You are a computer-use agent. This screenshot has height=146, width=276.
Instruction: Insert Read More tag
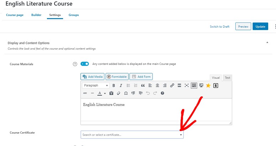pyautogui.click(x=179, y=85)
